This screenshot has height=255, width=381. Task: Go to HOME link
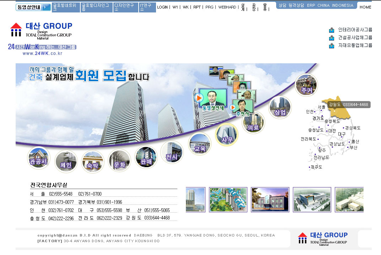point(365,7)
